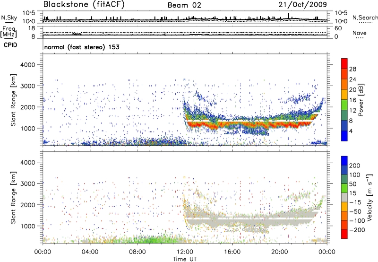Click the 'Time UT' axis label

pos(185,259)
